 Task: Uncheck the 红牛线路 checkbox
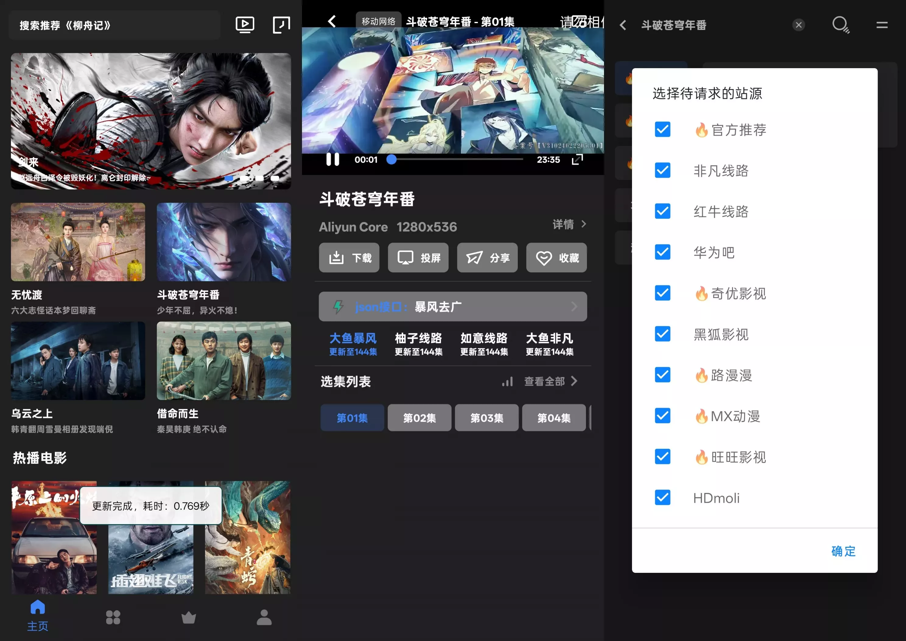tap(662, 211)
